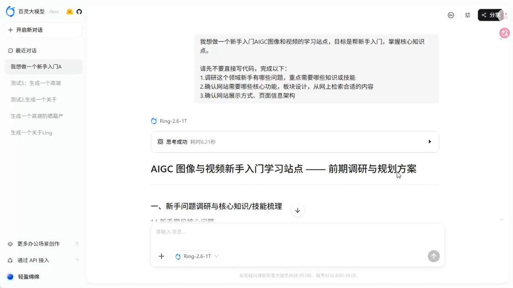513x288 pixels.
Task: Click the API icon beside 通过 API 接入
Action: pyautogui.click(x=10, y=260)
